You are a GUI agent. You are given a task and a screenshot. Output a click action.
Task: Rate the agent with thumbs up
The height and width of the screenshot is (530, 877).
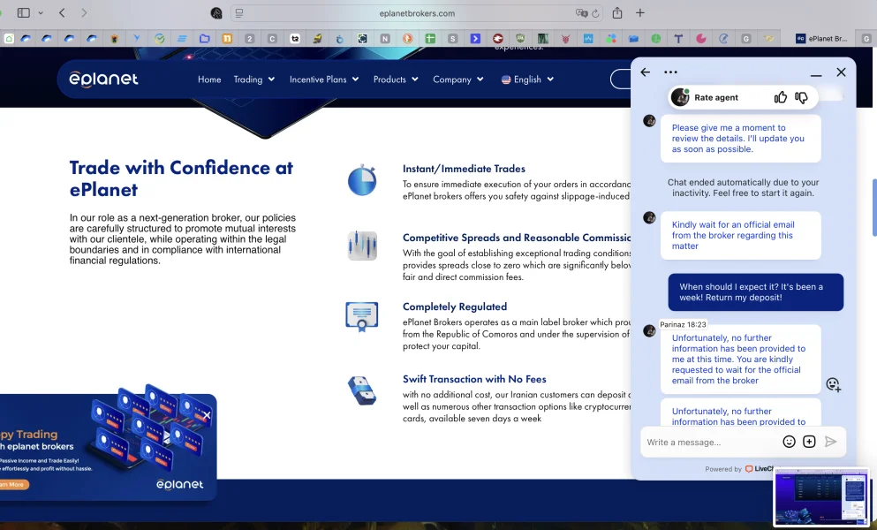click(x=780, y=97)
